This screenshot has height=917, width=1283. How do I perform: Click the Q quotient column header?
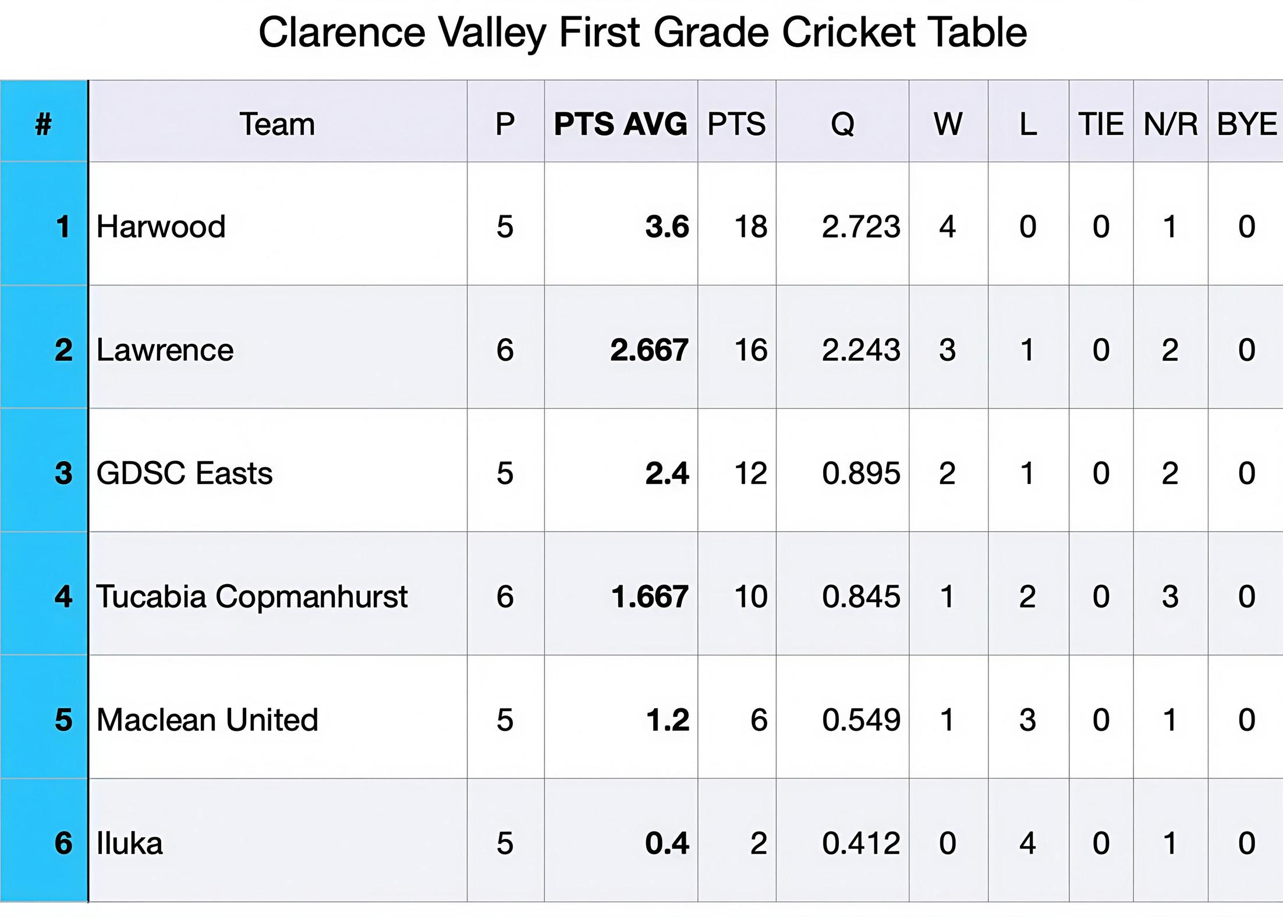[x=842, y=124]
